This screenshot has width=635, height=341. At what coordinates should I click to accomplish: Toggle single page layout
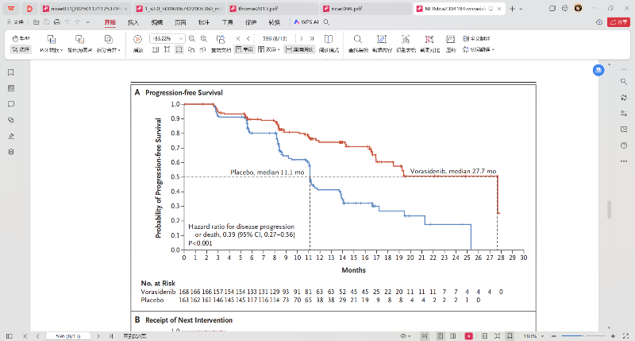244,49
